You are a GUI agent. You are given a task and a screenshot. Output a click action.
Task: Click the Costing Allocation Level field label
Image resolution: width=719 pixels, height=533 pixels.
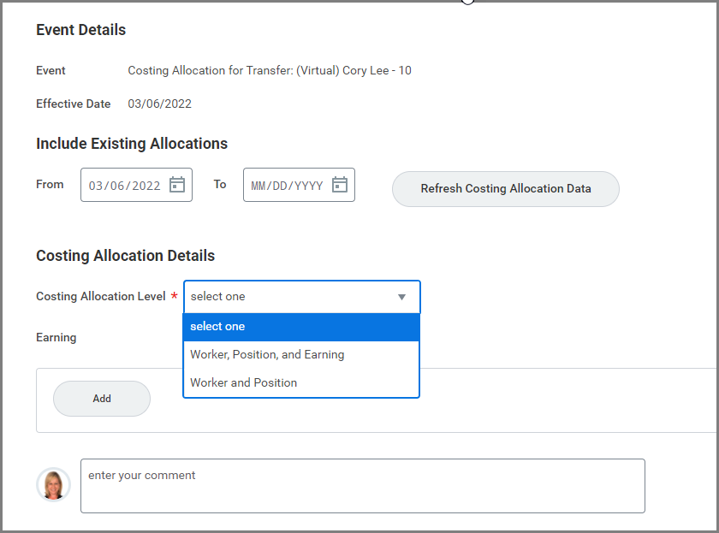pyautogui.click(x=101, y=297)
